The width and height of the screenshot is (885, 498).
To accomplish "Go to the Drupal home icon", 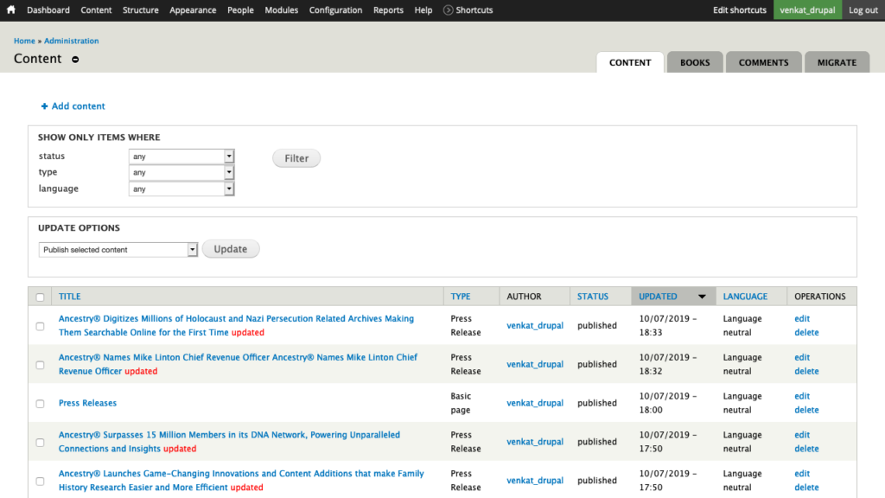I will tap(10, 10).
